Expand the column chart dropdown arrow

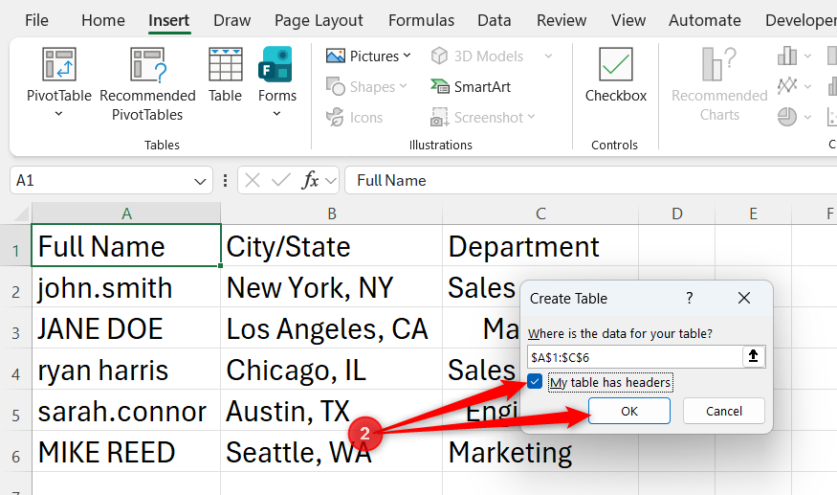[807, 56]
